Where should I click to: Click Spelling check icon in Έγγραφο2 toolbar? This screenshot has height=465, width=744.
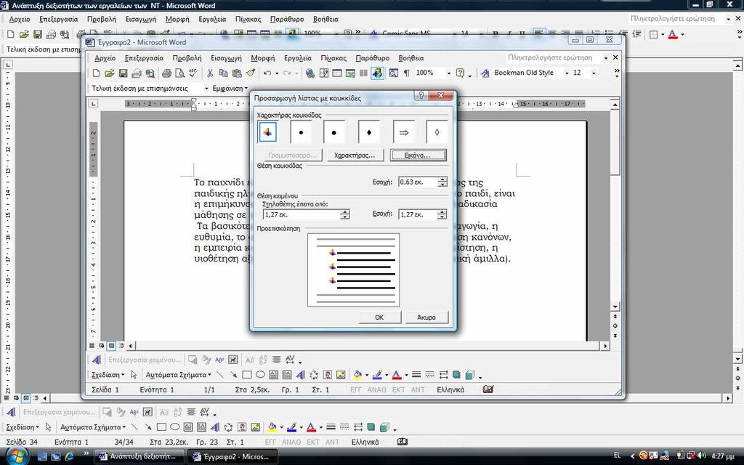pyautogui.click(x=193, y=73)
